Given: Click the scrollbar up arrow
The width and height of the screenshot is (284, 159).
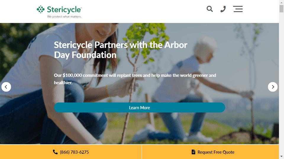Looking at the screenshot, I should click(281, 2).
